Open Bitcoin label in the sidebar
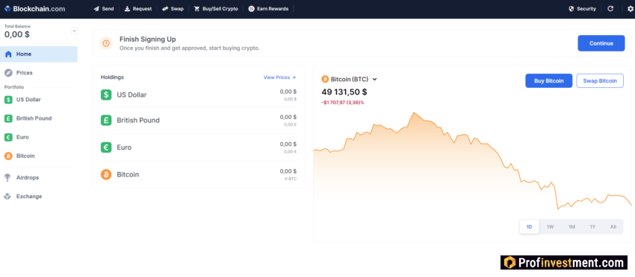Image resolution: width=635 pixels, height=277 pixels. [x=25, y=156]
